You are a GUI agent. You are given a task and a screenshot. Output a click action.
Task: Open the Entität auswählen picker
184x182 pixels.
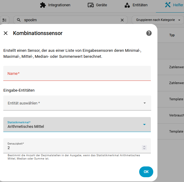[77, 103]
